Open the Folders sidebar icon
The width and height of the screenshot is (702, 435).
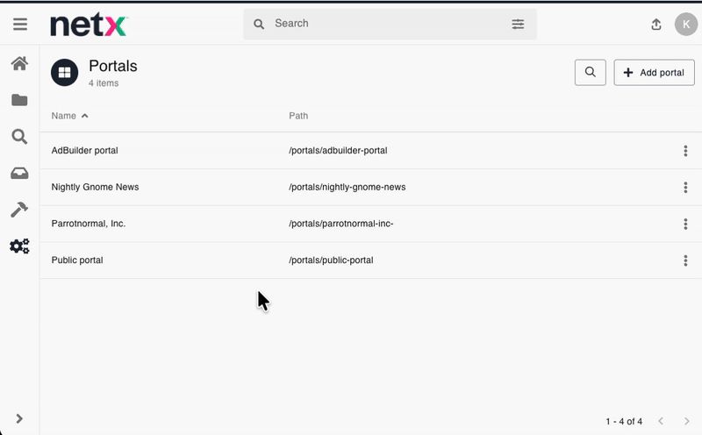pyautogui.click(x=19, y=100)
